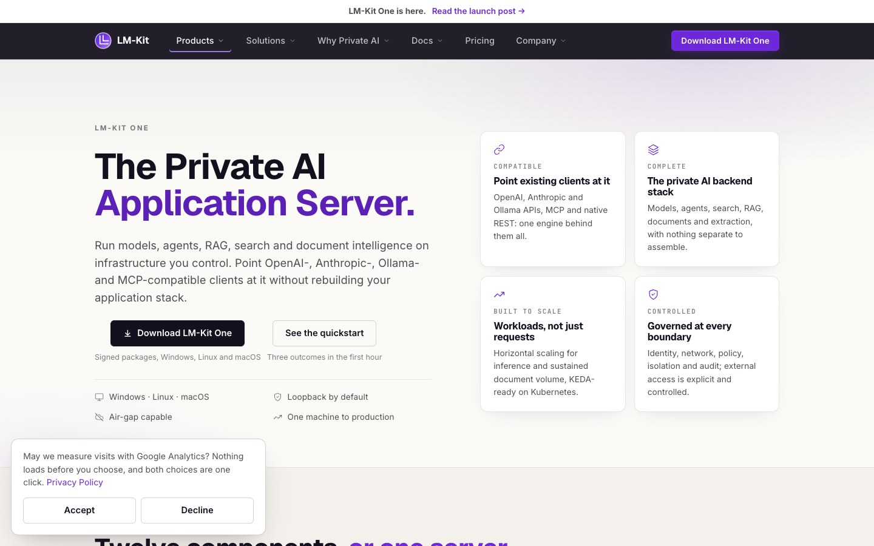Image resolution: width=874 pixels, height=546 pixels.
Task: Click the Air-gap capable text
Action: (x=141, y=417)
